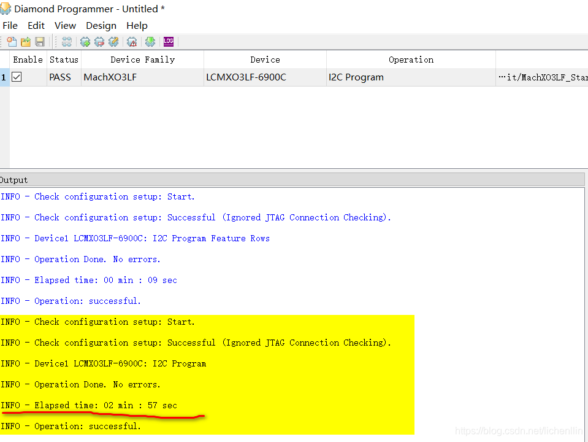Select the MachXO3LF device family cell
The image size is (588, 442).
coord(142,77)
